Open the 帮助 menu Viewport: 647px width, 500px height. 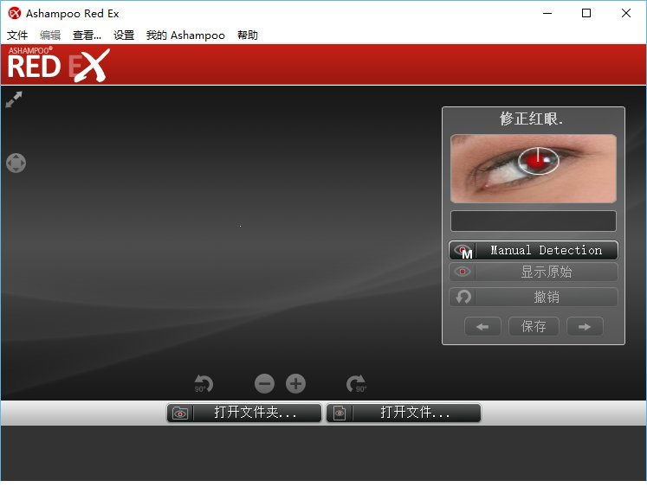(x=248, y=35)
